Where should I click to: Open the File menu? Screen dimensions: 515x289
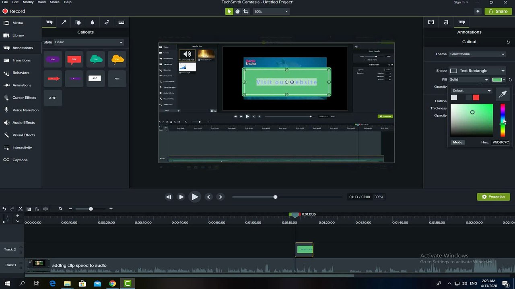(x=5, y=2)
